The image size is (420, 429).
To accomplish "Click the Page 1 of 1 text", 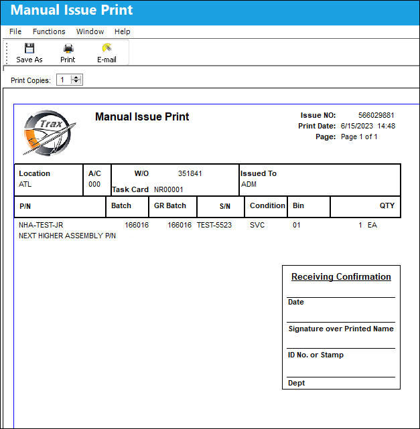I will pos(359,137).
